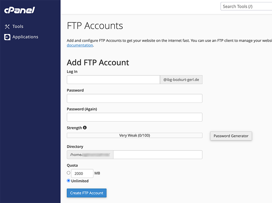The width and height of the screenshot is (272, 203).
Task: Open the documentation link
Action: click(80, 45)
